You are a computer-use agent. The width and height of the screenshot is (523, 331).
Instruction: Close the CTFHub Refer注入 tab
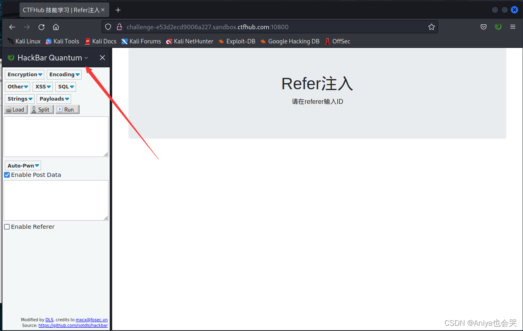[103, 10]
